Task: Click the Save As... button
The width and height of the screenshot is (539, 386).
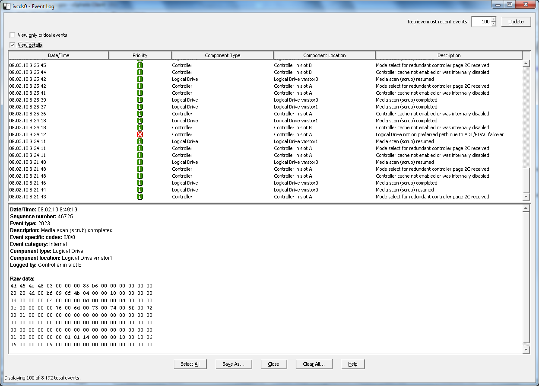Action: [x=233, y=364]
